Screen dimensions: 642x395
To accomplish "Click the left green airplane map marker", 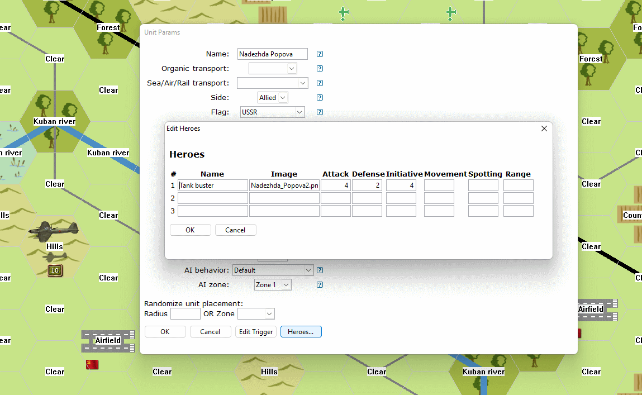I will coord(344,12).
